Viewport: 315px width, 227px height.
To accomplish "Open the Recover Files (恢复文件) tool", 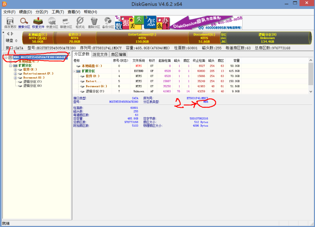I will (38, 23).
